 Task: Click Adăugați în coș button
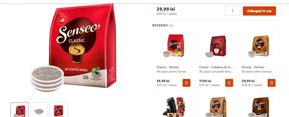tap(259, 11)
